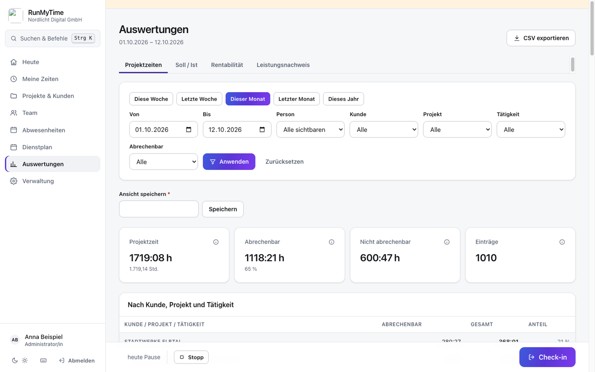595x372 pixels.
Task: Click the info icon on Einträge card
Action: (x=562, y=242)
